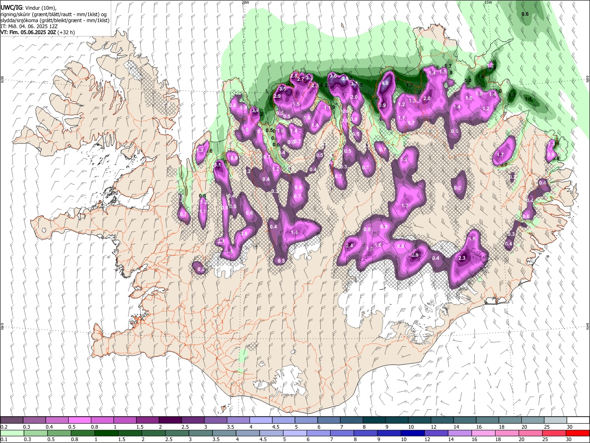Click the '12' label under the lower colour scale

coord(428,439)
